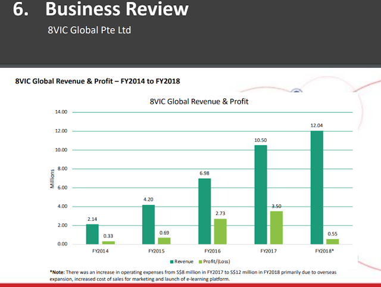This screenshot has height=287, width=381.
Task: Click the '4.00' y-axis value
Action: (63, 207)
